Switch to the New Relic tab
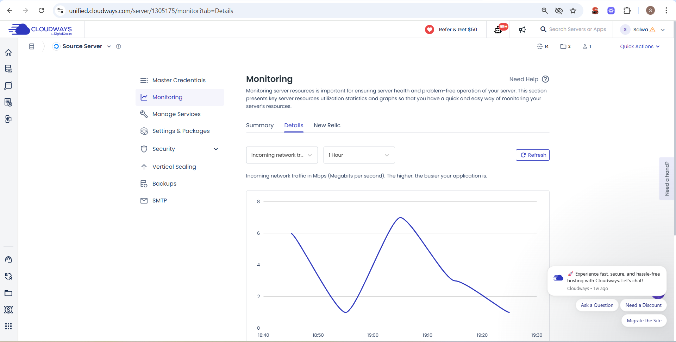Viewport: 676px width, 342px height. pyautogui.click(x=327, y=125)
